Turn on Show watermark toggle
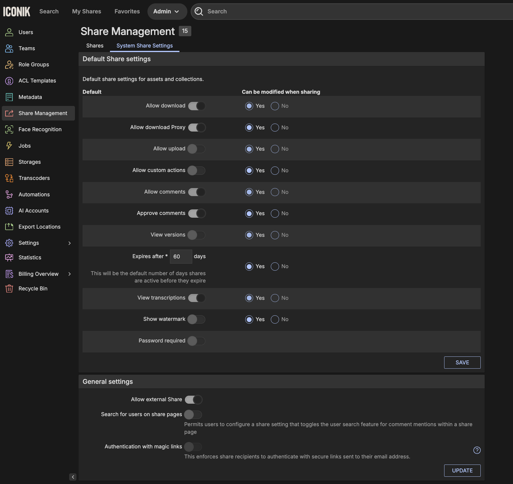This screenshot has width=513, height=484. coord(196,319)
